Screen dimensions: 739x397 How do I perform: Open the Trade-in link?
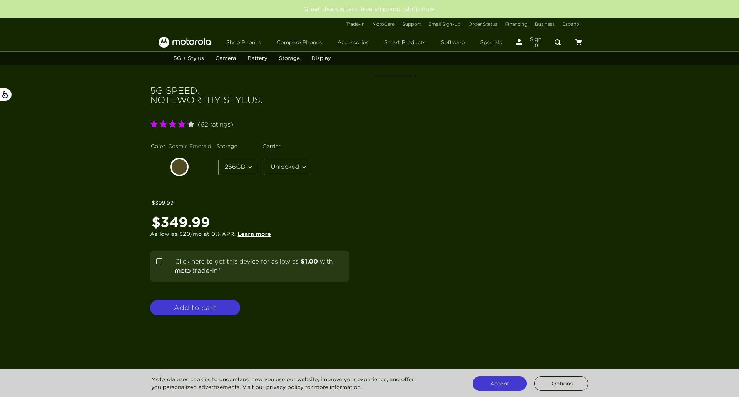pyautogui.click(x=355, y=24)
